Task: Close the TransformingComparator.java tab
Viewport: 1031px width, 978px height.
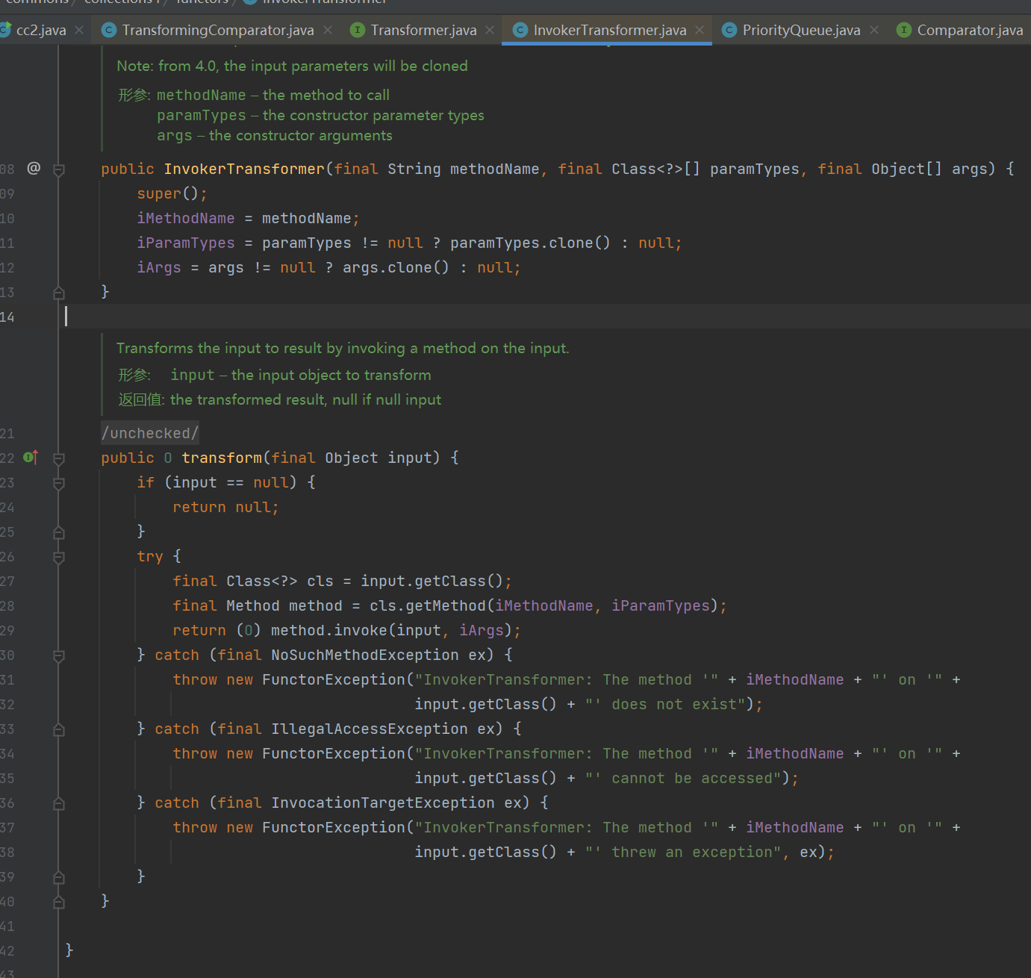Action: coord(327,30)
